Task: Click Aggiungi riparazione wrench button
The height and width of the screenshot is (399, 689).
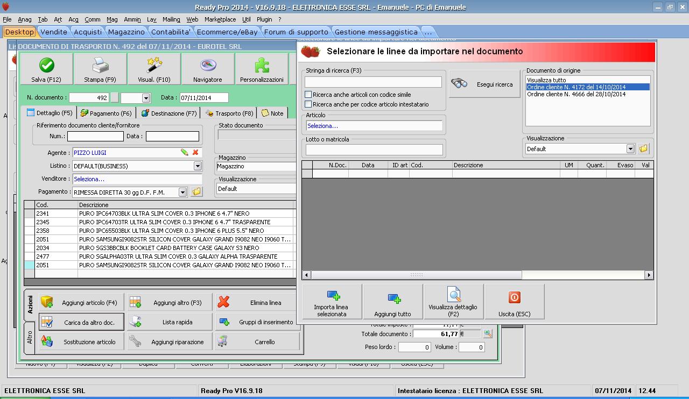Action: 169,342
